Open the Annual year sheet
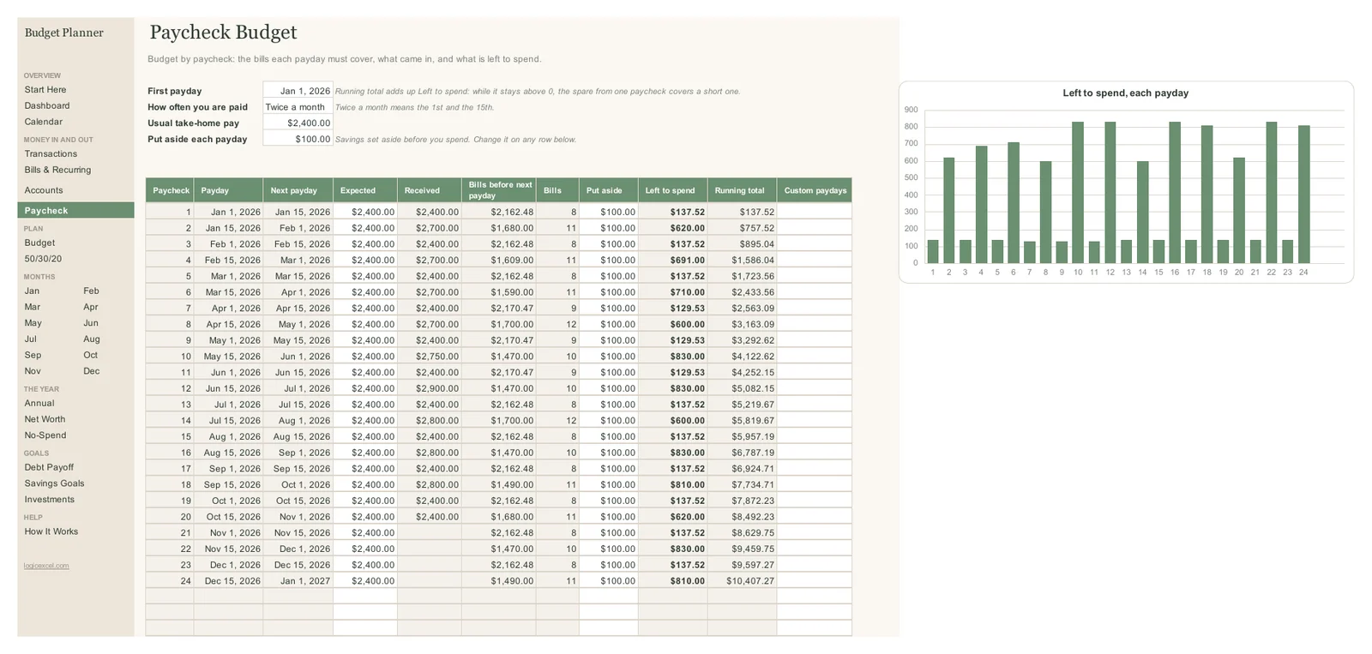Viewport: 1372px width, 654px height. coord(39,403)
